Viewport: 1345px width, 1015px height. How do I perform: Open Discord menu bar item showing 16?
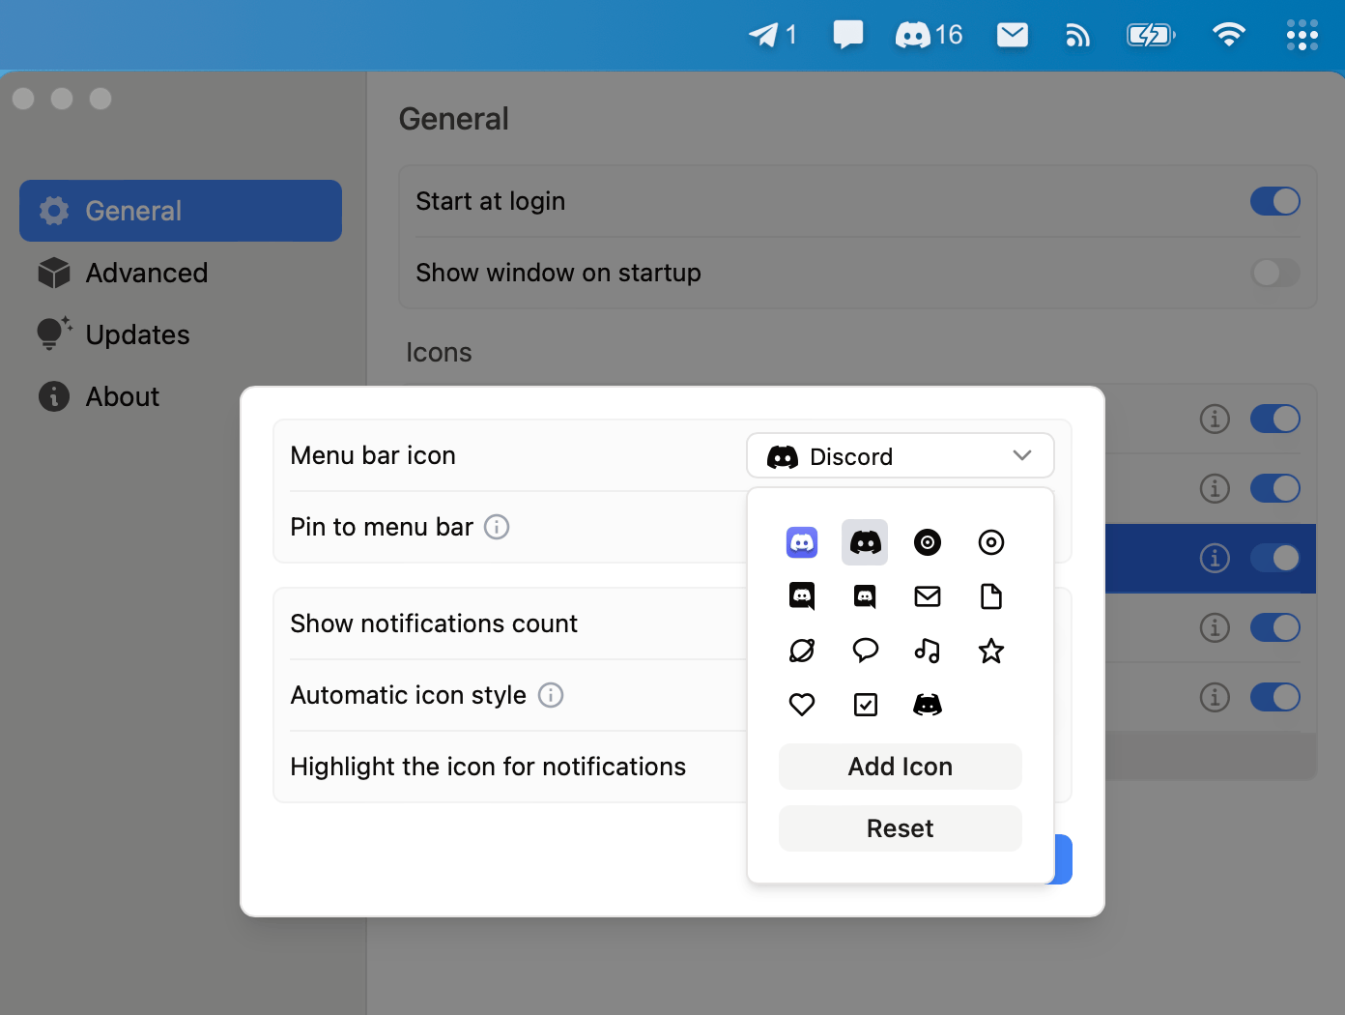pyautogui.click(x=929, y=36)
